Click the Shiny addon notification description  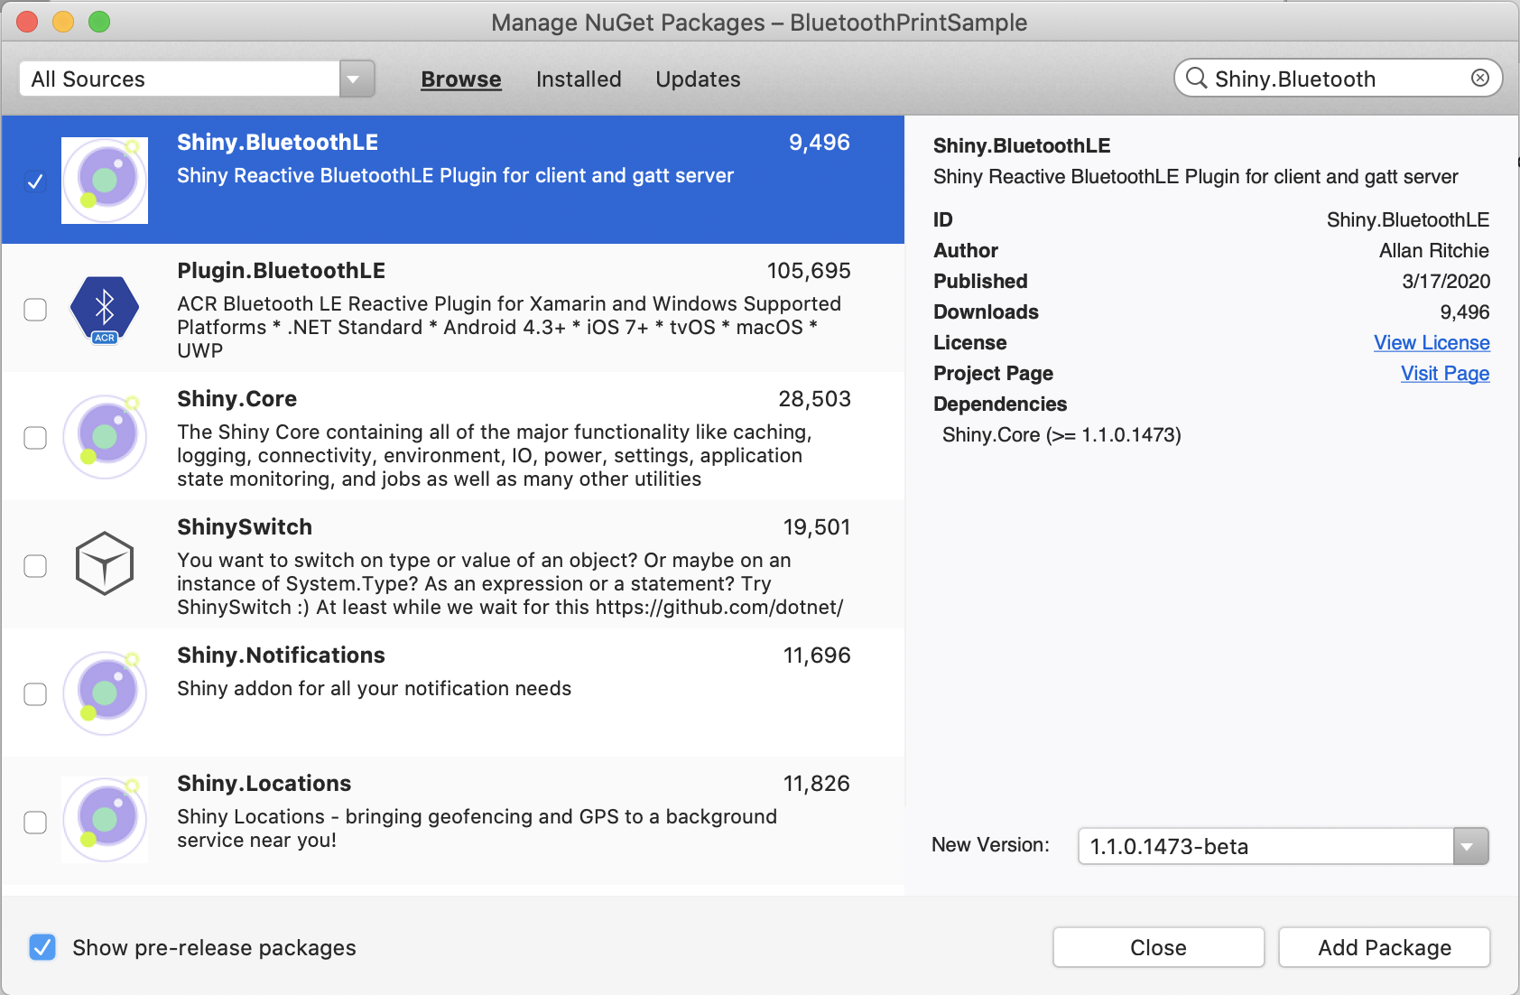pyautogui.click(x=374, y=689)
